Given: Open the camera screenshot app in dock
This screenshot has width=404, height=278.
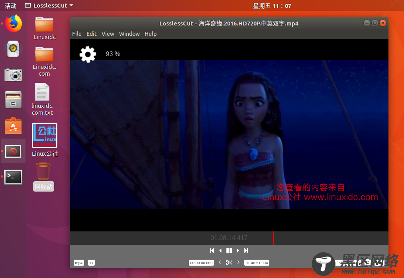Looking at the screenshot, I should (13, 75).
